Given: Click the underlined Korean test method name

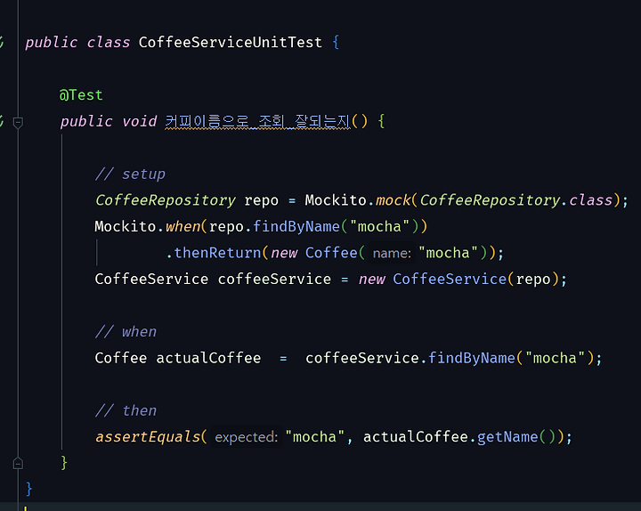Looking at the screenshot, I should 257,121.
